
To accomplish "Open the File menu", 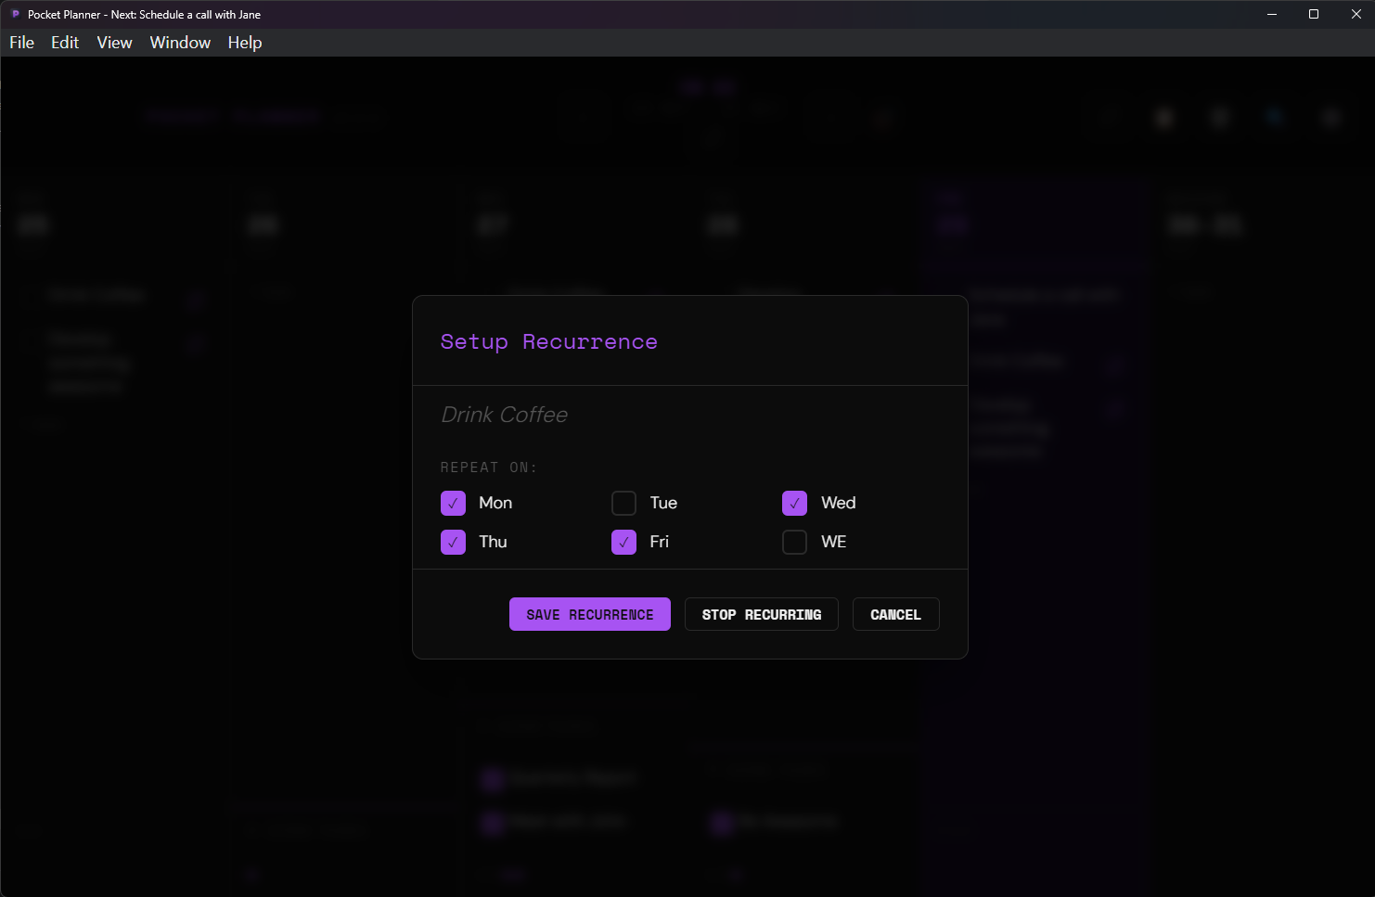I will point(22,43).
